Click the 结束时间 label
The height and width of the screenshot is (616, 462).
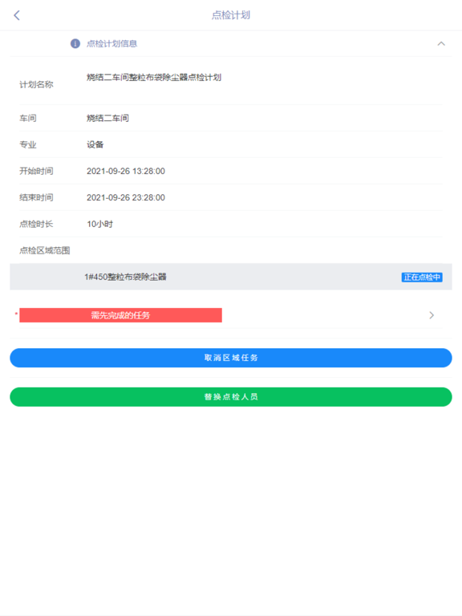pos(36,197)
